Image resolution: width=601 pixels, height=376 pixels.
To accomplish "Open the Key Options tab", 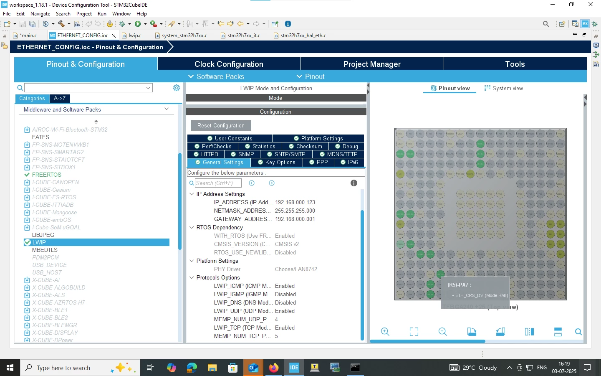I will (x=276, y=163).
